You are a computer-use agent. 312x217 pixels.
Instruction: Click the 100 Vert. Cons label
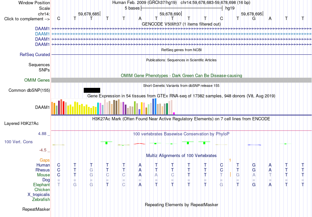click(18, 142)
